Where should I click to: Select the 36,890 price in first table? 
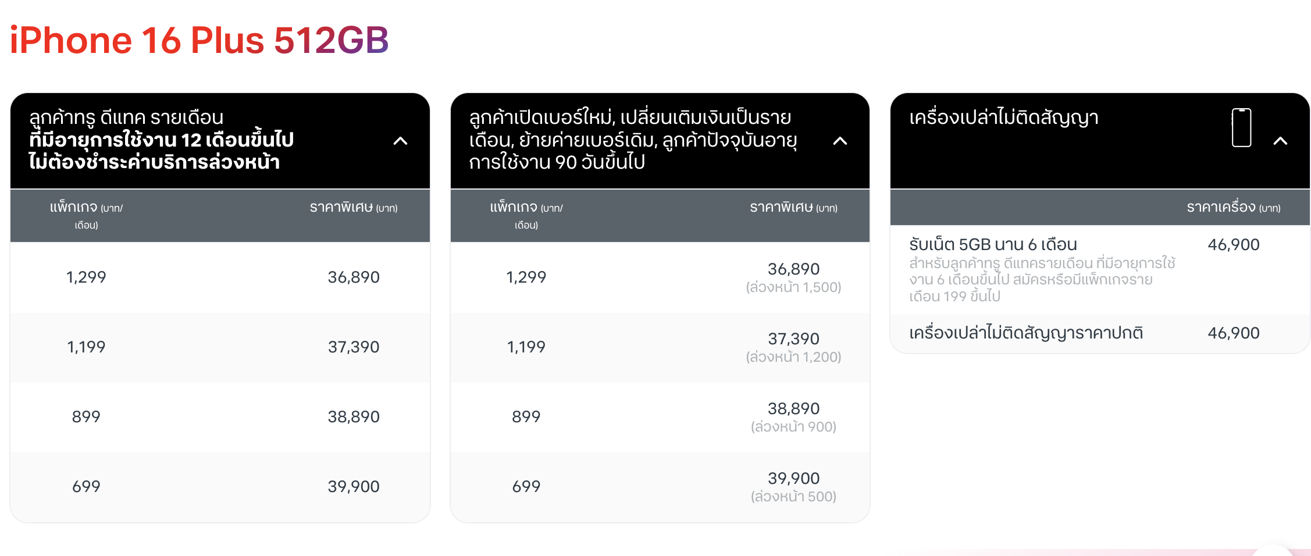click(x=353, y=277)
